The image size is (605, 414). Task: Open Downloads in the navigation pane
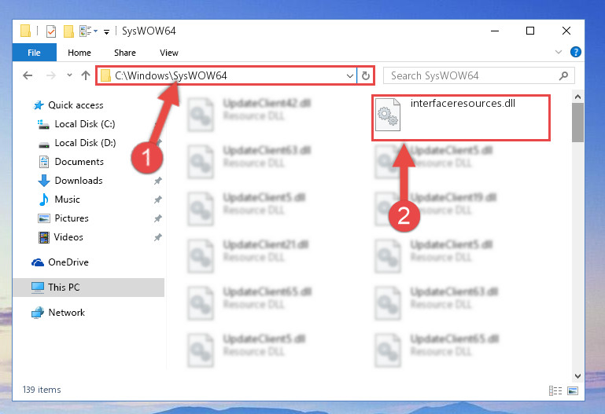[79, 181]
